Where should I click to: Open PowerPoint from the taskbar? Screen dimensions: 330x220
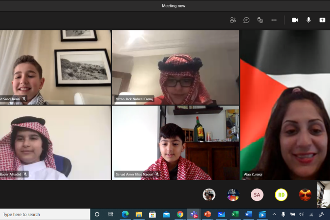207,214
